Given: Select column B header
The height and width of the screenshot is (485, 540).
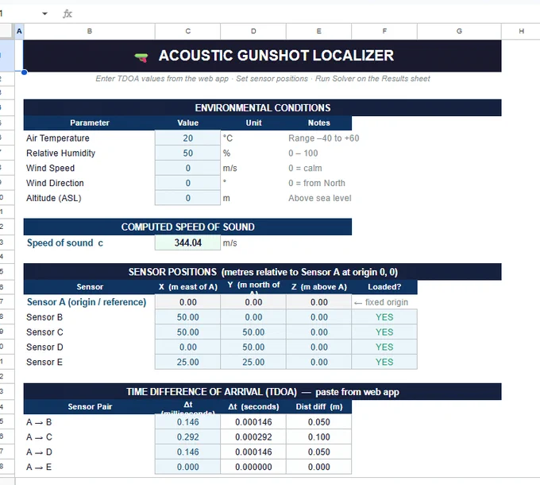Looking at the screenshot, I should [x=89, y=31].
